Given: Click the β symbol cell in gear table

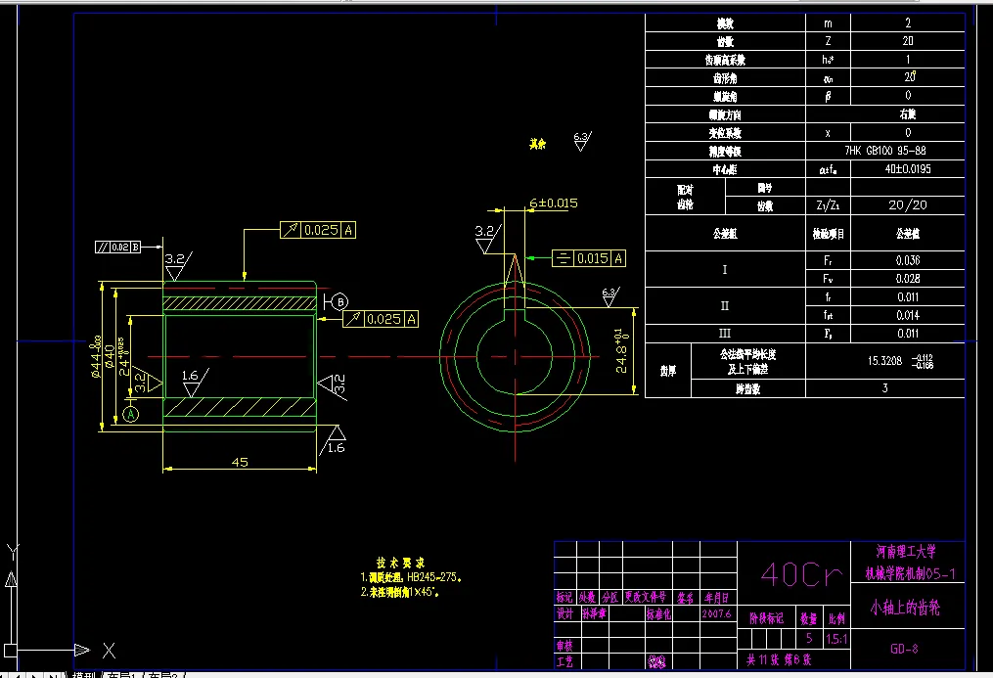Looking at the screenshot, I should [x=828, y=96].
